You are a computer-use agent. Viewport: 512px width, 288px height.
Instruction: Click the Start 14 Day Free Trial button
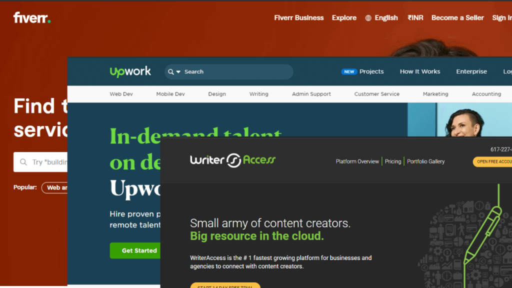225,285
